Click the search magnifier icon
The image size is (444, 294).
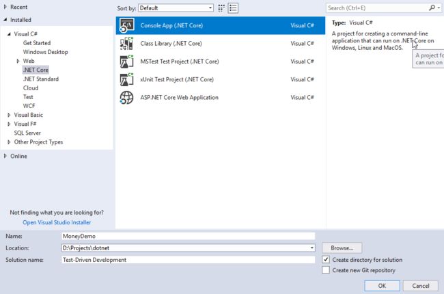click(x=432, y=8)
